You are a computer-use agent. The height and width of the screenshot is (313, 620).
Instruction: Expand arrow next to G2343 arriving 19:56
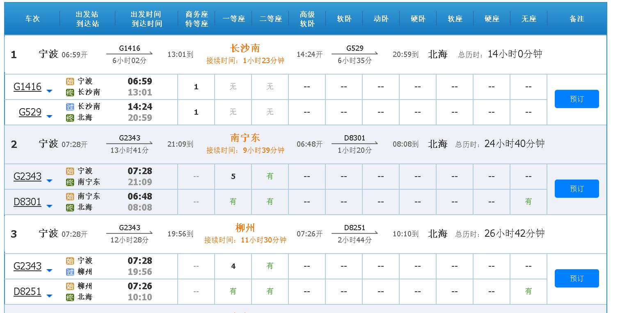coord(49,270)
